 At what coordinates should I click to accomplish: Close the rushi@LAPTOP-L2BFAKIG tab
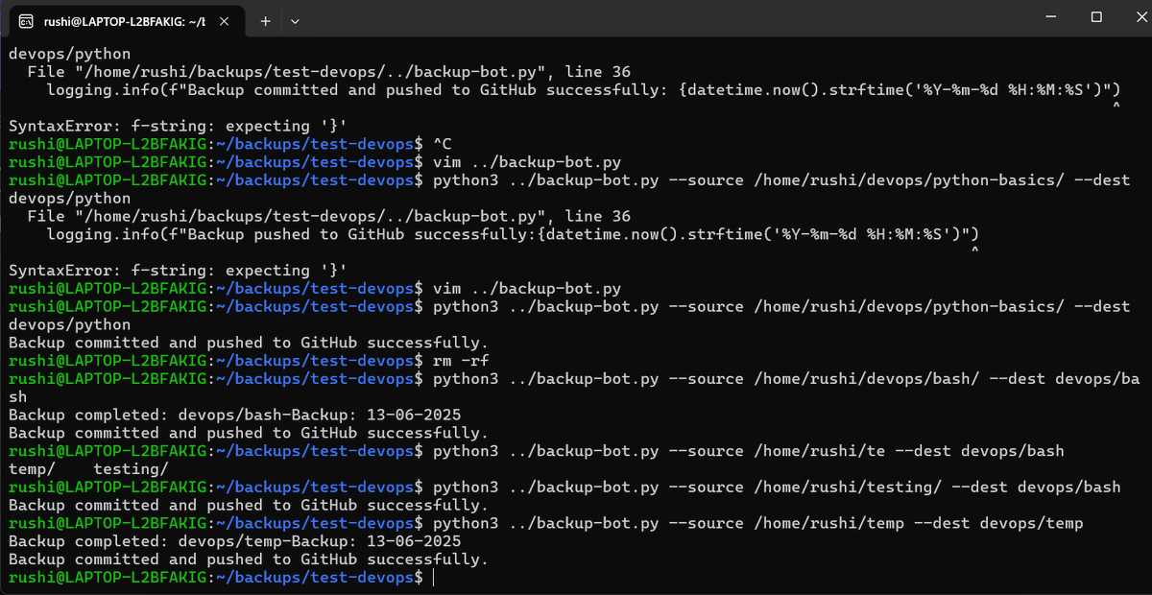click(x=227, y=19)
